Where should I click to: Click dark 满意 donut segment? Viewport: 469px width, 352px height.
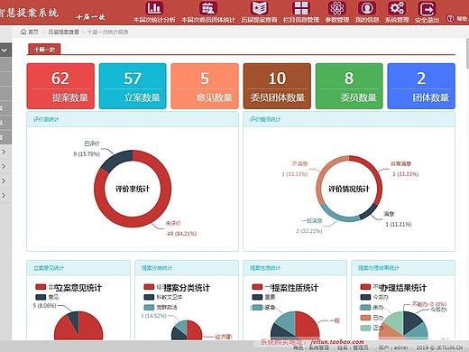pos(368,212)
